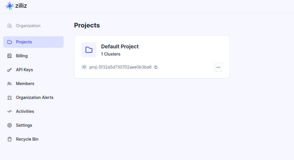This screenshot has width=294, height=160.
Task: Click the Settings gear icon
Action: click(10, 125)
